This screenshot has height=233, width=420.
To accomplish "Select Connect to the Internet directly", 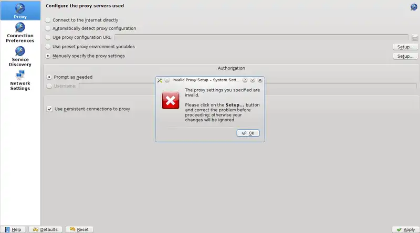I will pos(82,20).
